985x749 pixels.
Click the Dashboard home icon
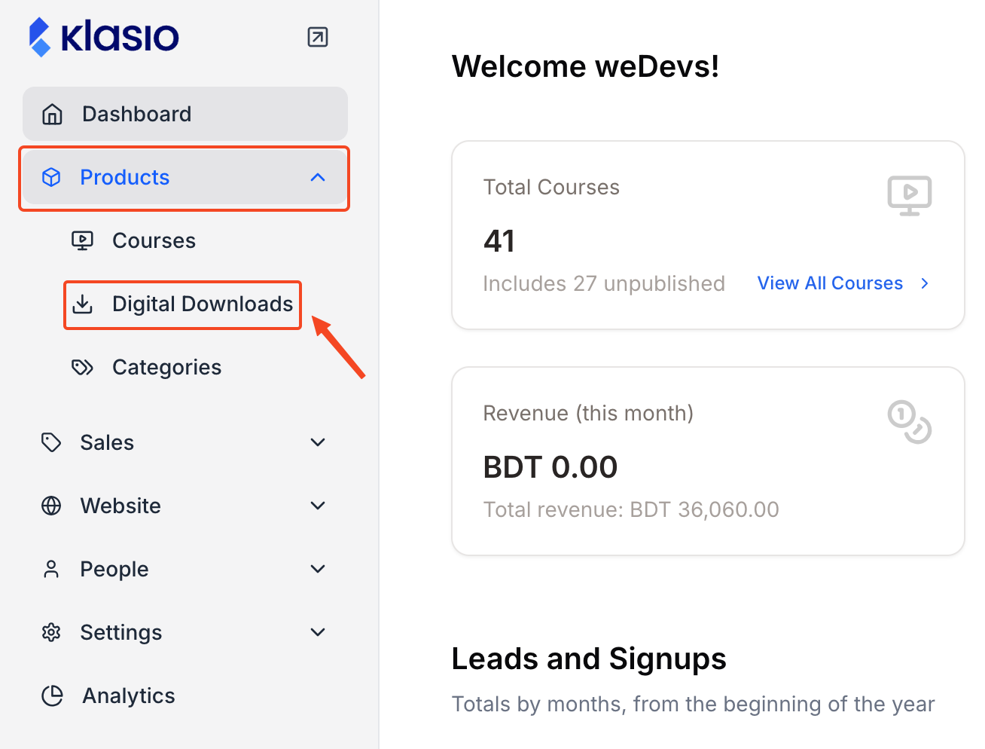(52, 114)
